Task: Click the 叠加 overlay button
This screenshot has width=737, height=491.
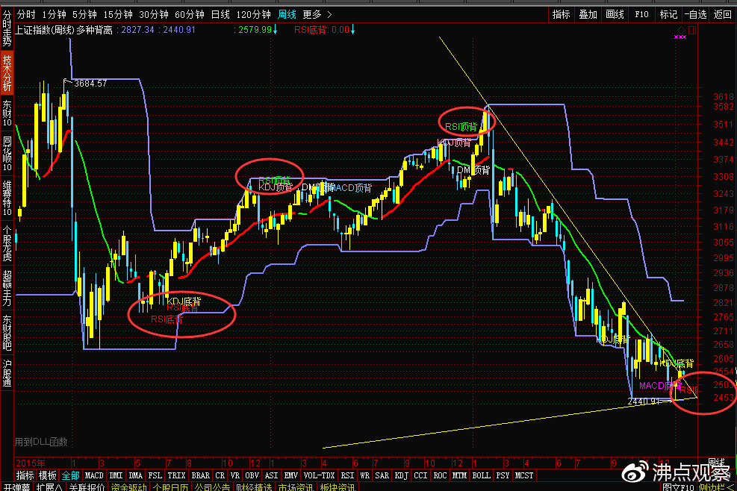Action: pos(588,15)
